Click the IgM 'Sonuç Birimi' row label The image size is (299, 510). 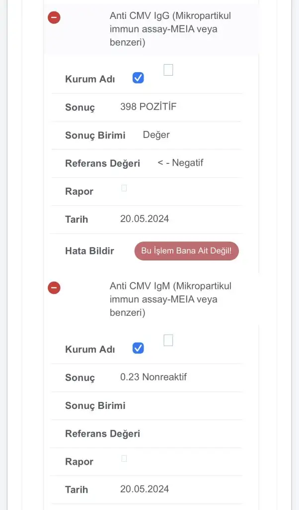(x=95, y=405)
